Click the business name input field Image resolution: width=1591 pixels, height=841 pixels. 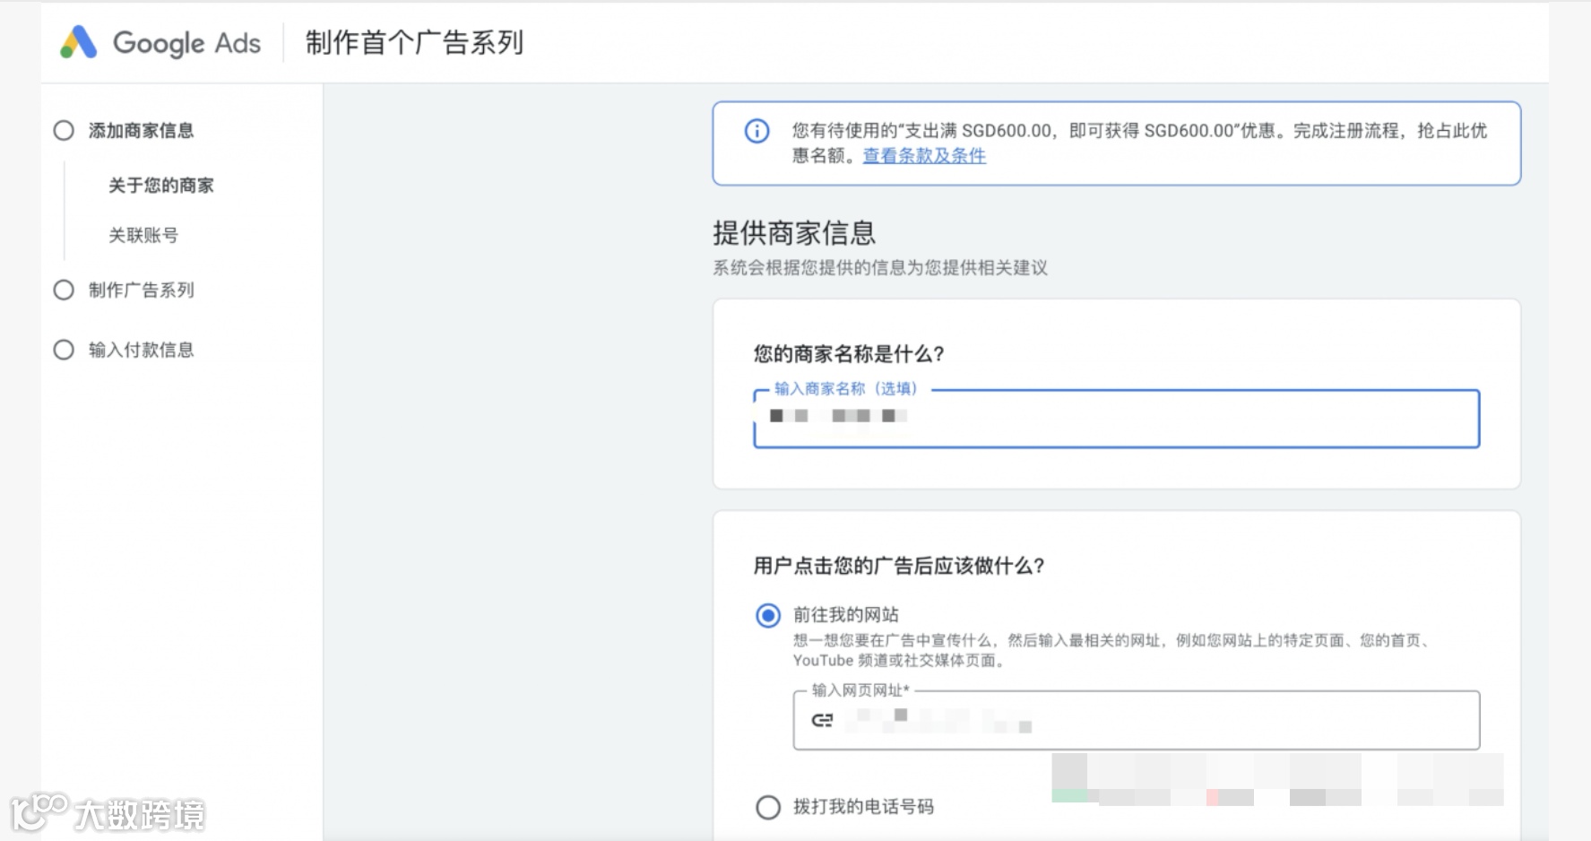(1116, 419)
